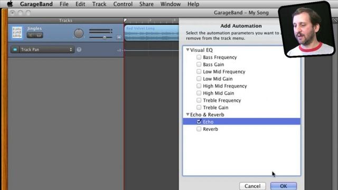The image size is (338, 190).
Task: Open the Apple menu
Action: [x=10, y=4]
